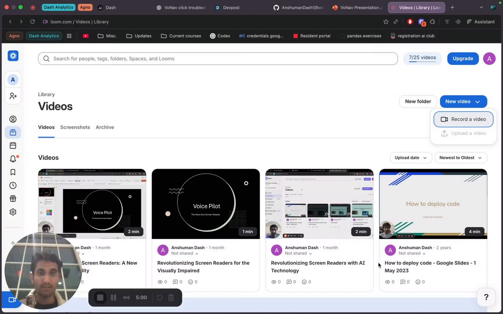This screenshot has width=503, height=314.
Task: Open the Dash Analytics bookmark
Action: (x=44, y=36)
